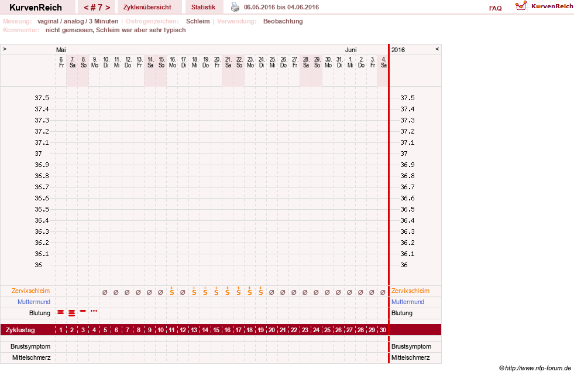Click the left Blutung row label
The height and width of the screenshot is (375, 574).
[40, 313]
